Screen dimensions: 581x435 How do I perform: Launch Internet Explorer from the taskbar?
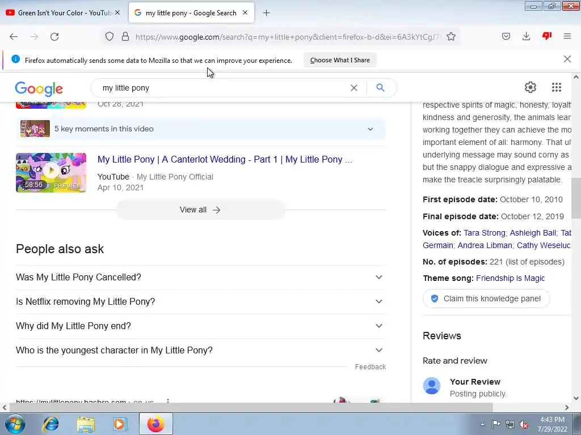pos(50,424)
